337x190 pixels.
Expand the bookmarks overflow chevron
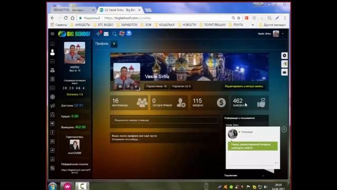(x=253, y=25)
